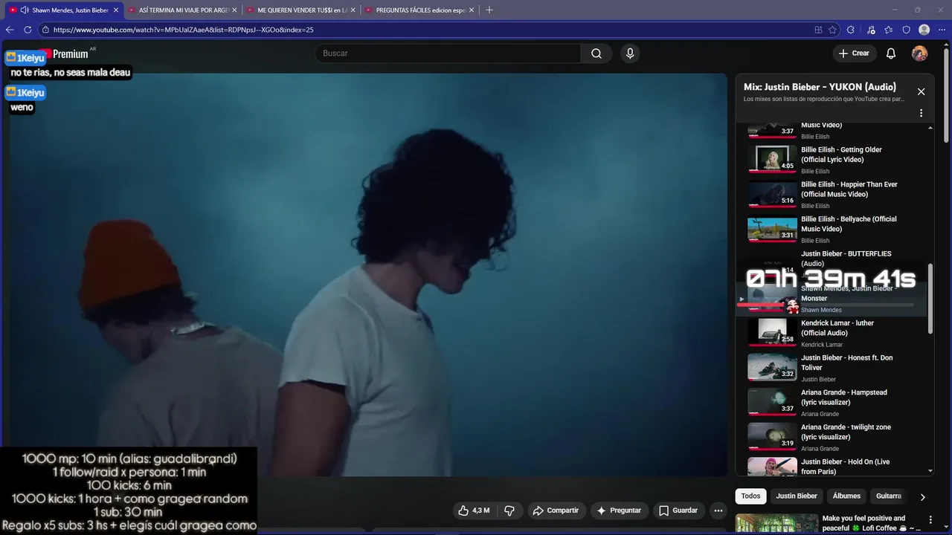Select the Guitarra filter chip
Image resolution: width=952 pixels, height=535 pixels.
coord(889,496)
